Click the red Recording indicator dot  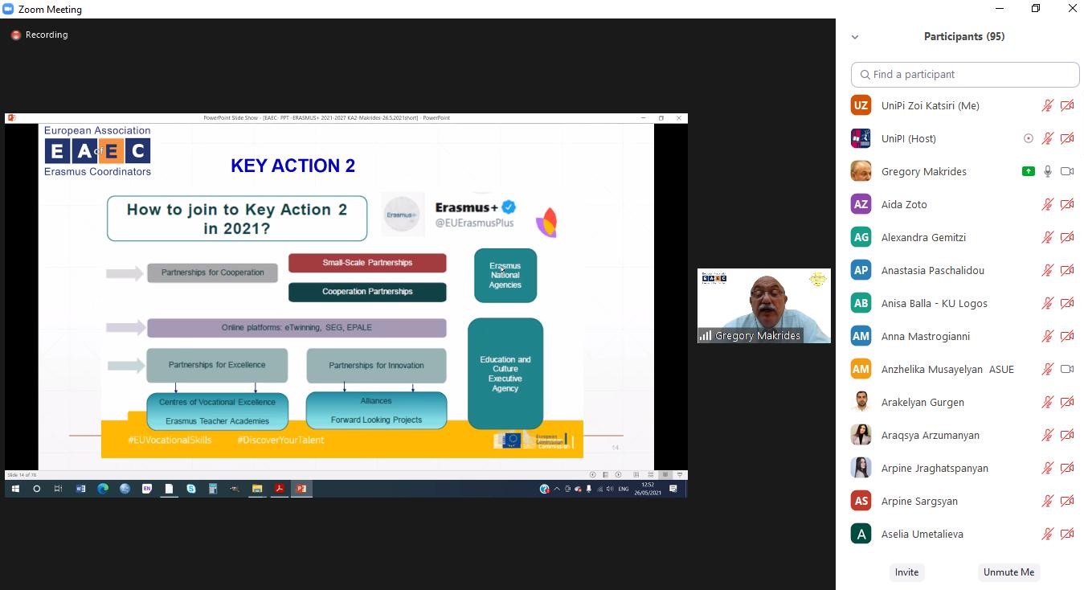point(15,35)
